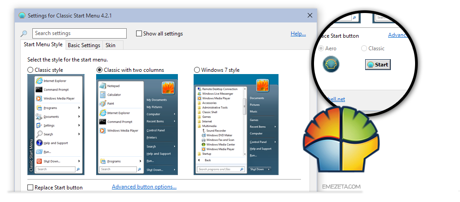Switch to the Start Menu Style tab
Viewport: 460px width, 202px height.
43,44
